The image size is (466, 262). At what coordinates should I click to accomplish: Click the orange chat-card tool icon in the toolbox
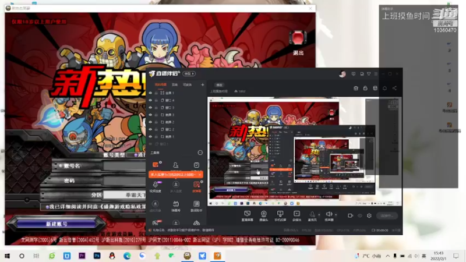click(x=156, y=165)
